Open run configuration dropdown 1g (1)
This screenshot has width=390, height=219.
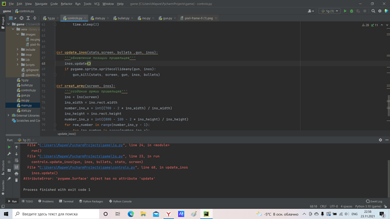330,11
